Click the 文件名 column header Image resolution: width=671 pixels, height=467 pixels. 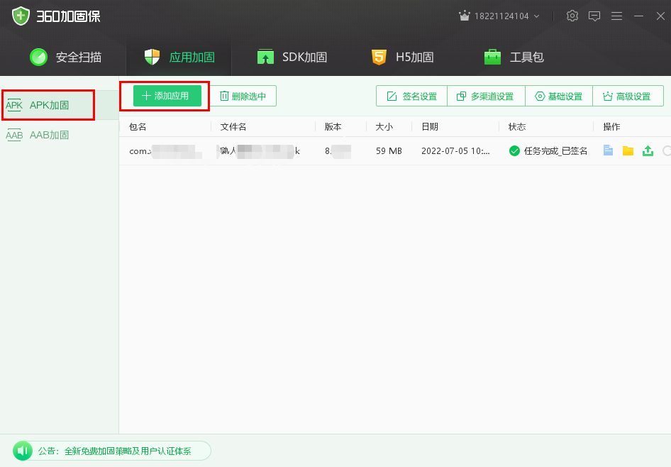(x=233, y=127)
